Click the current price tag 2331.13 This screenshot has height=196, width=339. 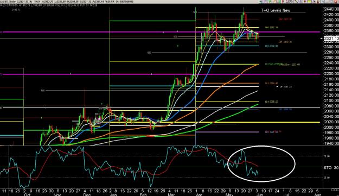tap(331, 39)
